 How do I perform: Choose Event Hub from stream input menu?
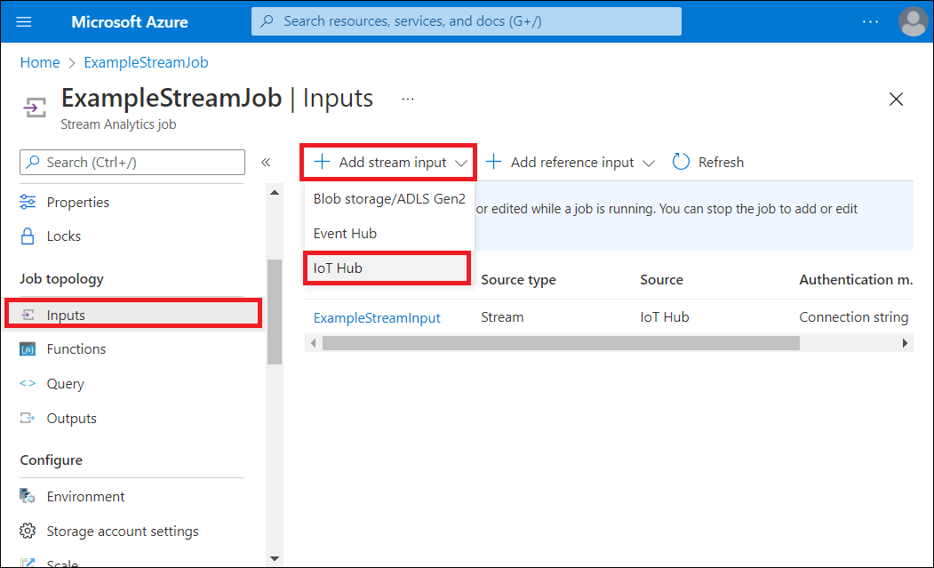point(346,233)
